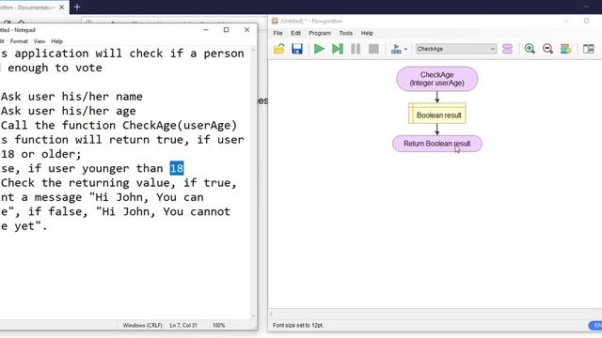Select the CheckAge function start shape
Image resolution: width=602 pixels, height=338 pixels.
436,79
